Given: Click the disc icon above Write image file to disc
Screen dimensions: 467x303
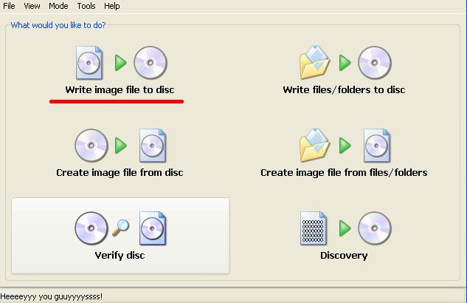Looking at the screenshot, I should point(151,63).
